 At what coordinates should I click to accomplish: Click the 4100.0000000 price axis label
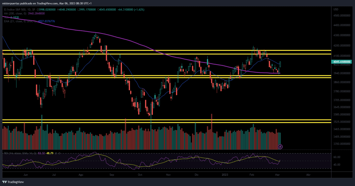(x=342, y=56)
